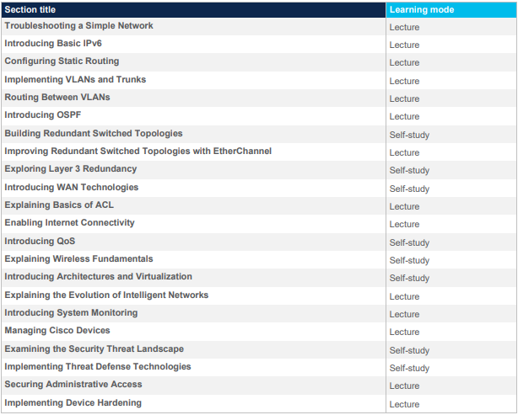Click 'Lecture' in Implementing VLANs and Trunks row
The image size is (518, 415).
[x=404, y=82]
